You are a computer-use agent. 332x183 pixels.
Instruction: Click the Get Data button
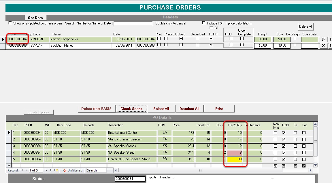(x=35, y=18)
